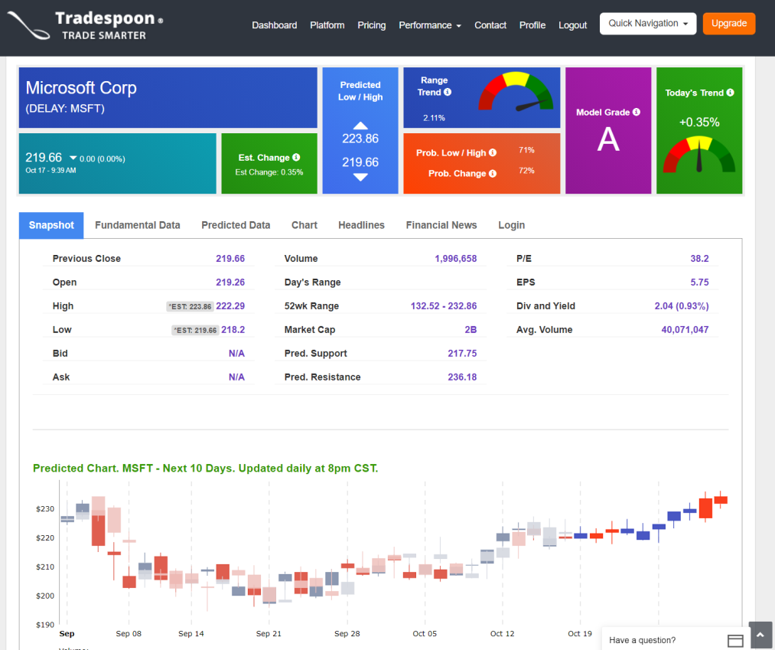
Task: Click the Previous Close value 219.66
Action: [x=230, y=259]
